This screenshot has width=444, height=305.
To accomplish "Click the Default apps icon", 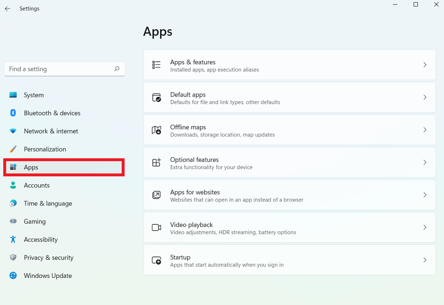I will pos(156,97).
